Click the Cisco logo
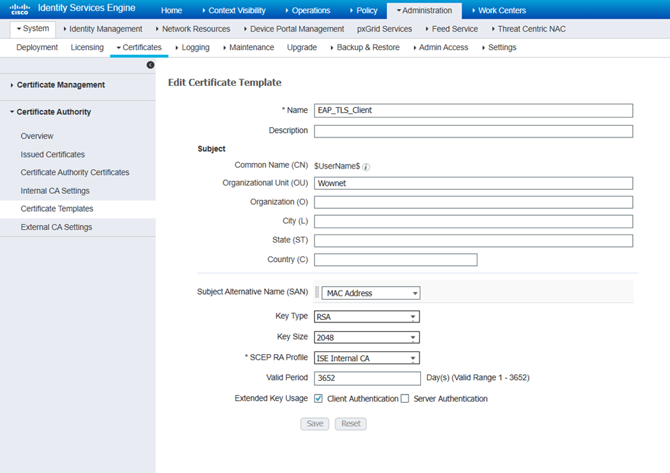670x473 pixels. coord(20,9)
